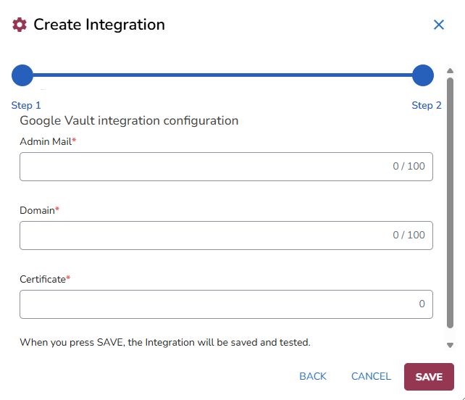The image size is (465, 400).
Task: Close the Create Integration dialog
Action: [438, 25]
